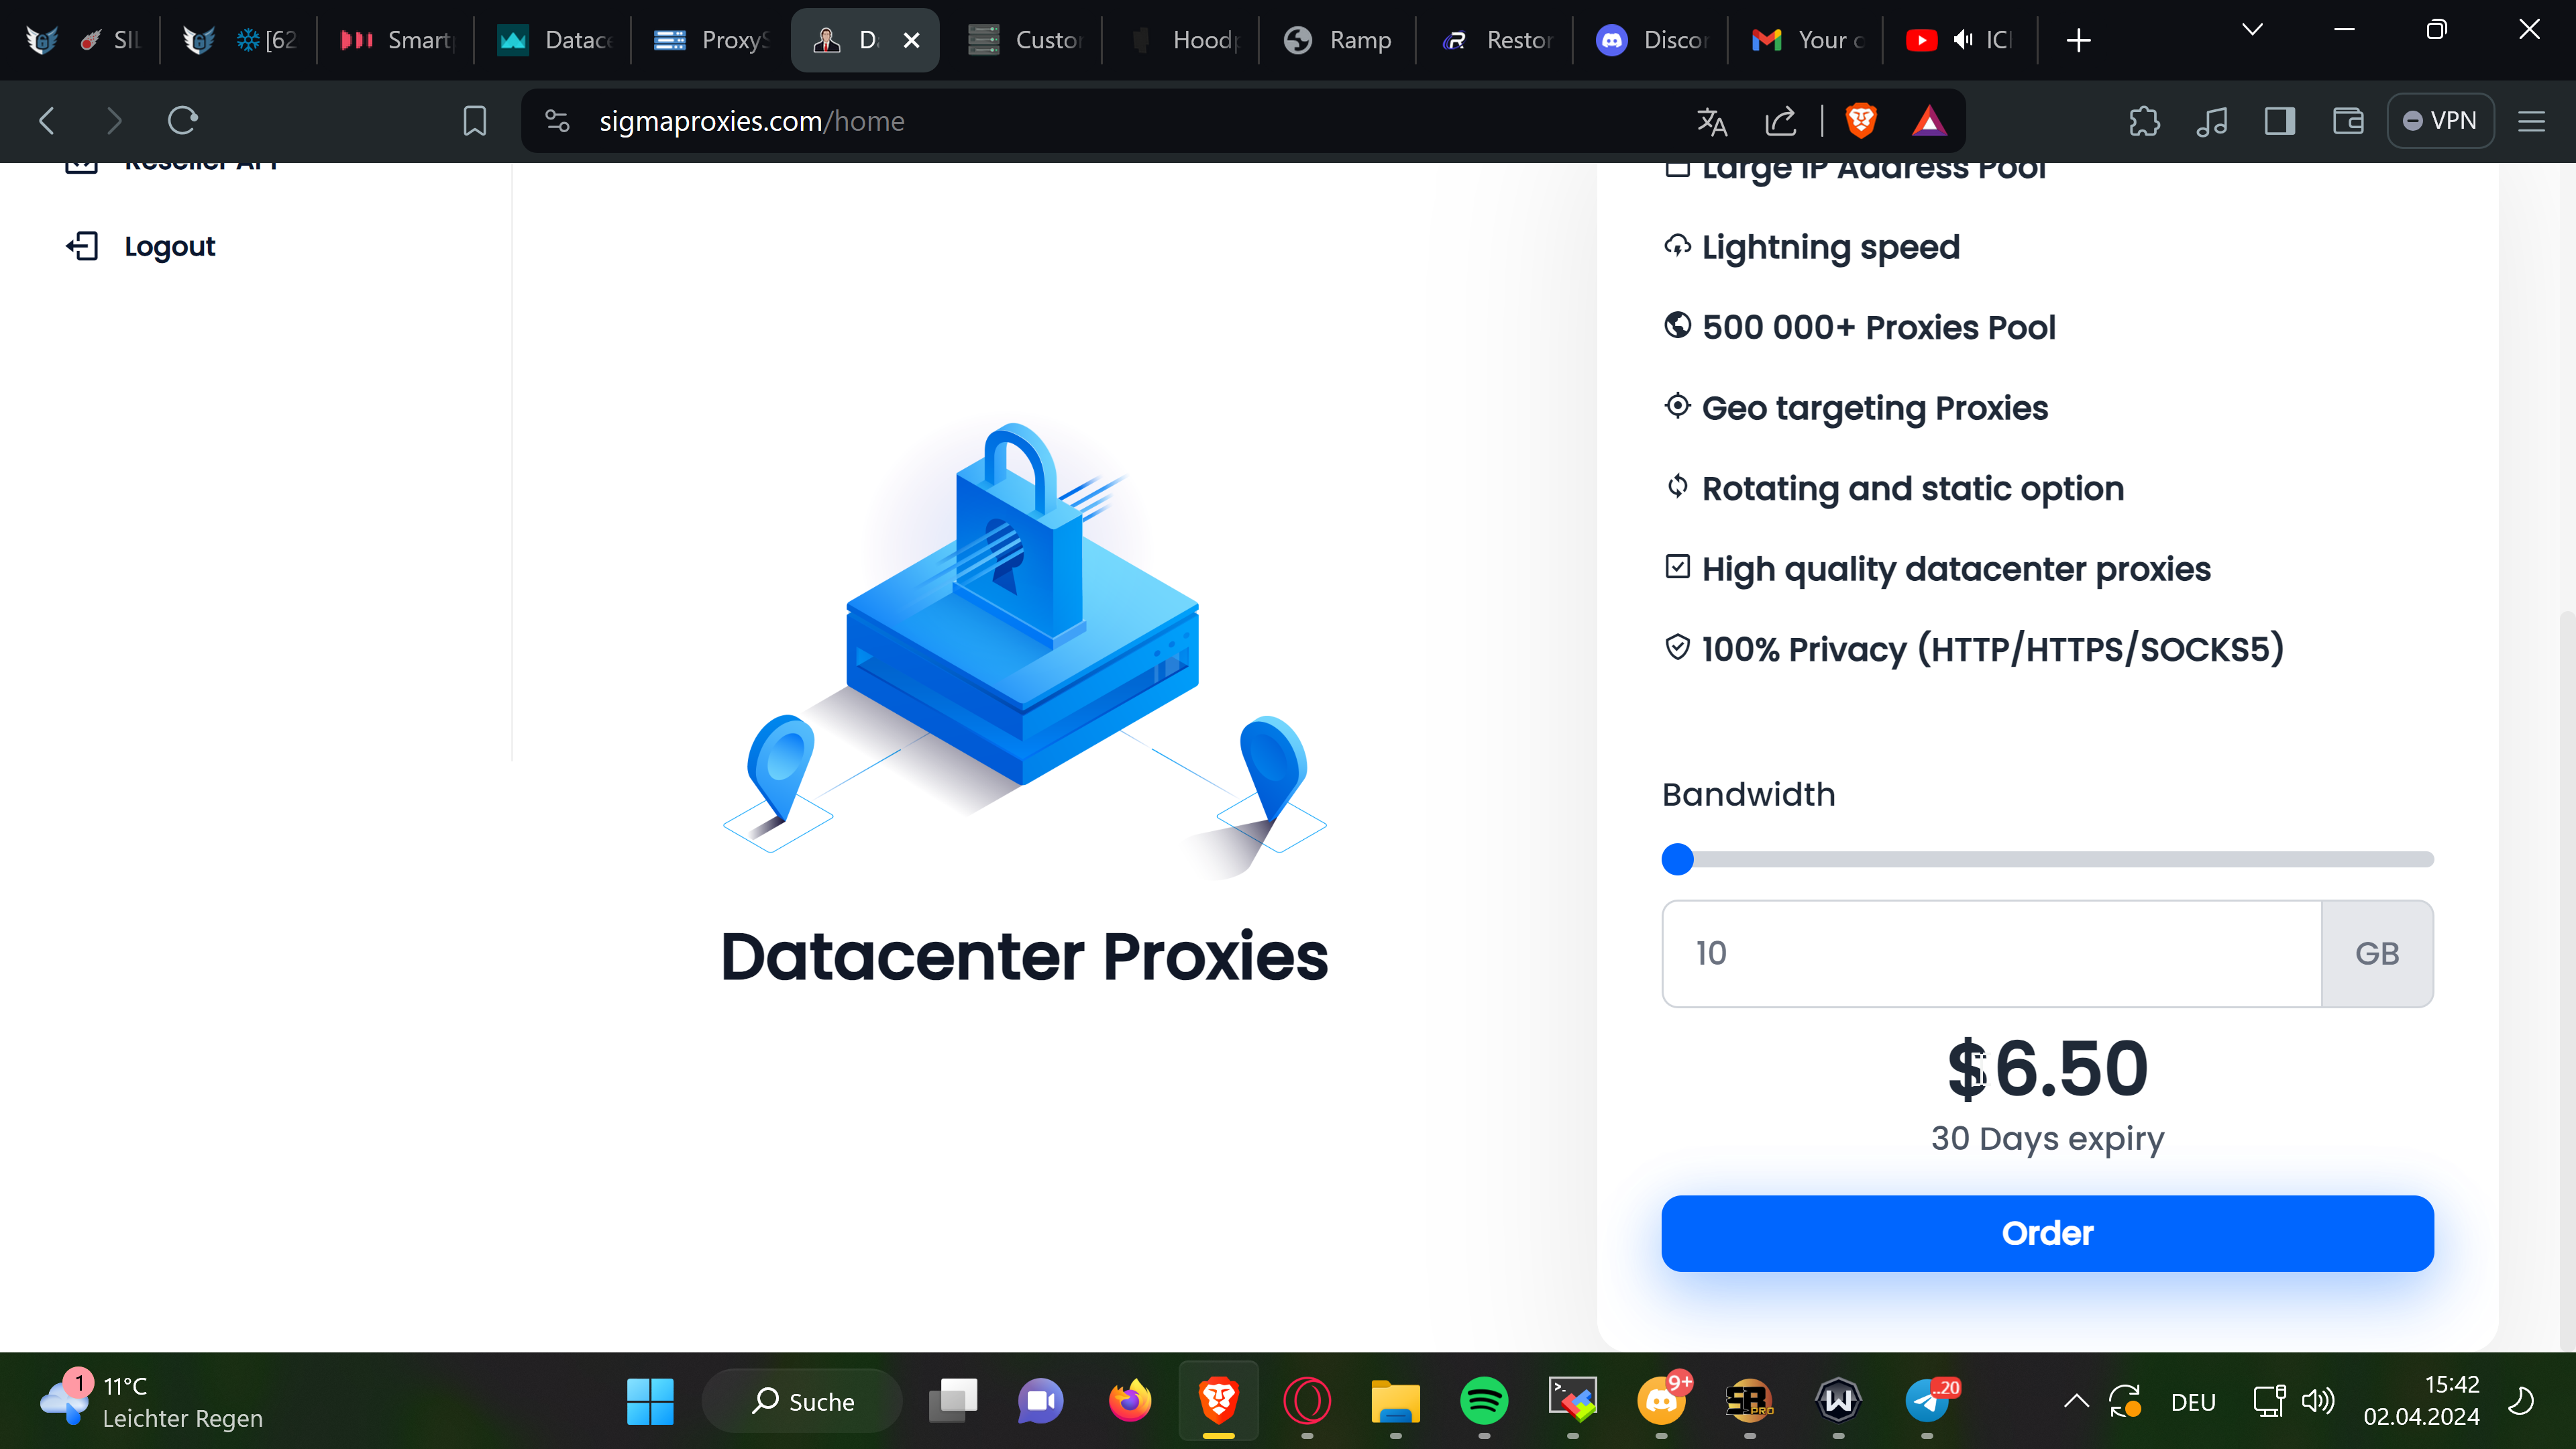The height and width of the screenshot is (1449, 2576).
Task: Expand the tab search dropdown arrow
Action: pyautogui.click(x=2252, y=29)
